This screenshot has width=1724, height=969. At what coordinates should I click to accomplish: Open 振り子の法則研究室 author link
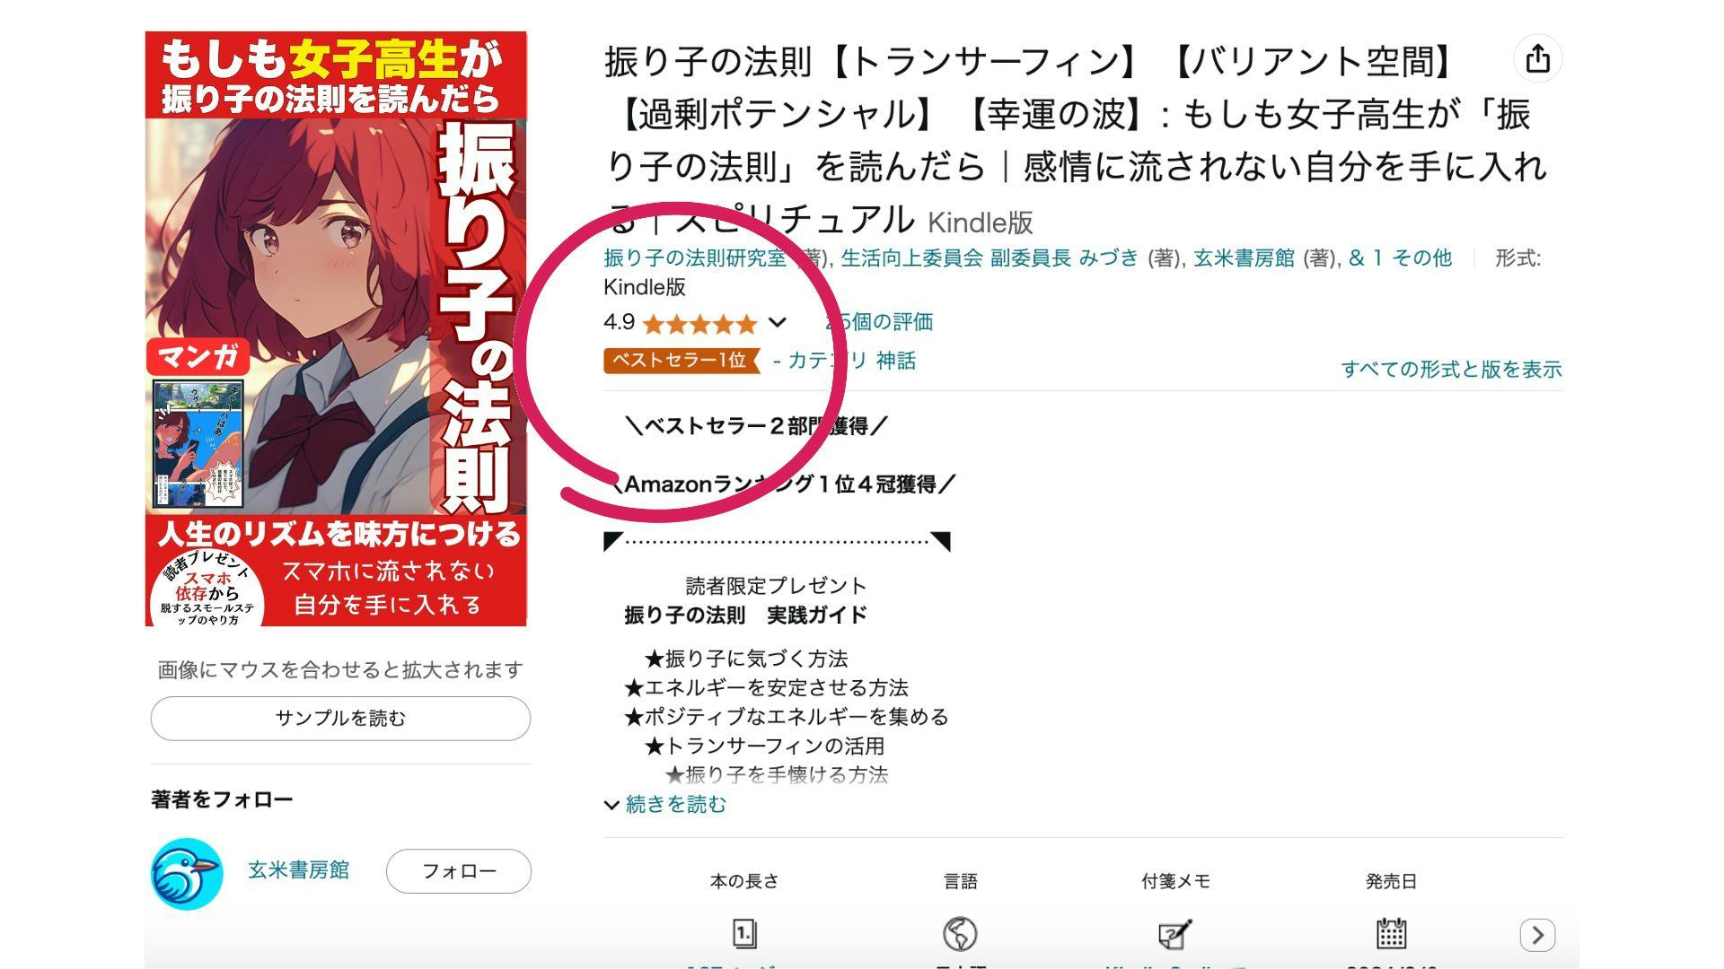click(695, 258)
